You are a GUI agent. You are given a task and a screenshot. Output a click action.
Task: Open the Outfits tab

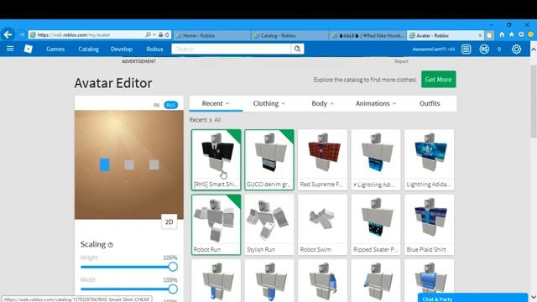(x=430, y=103)
